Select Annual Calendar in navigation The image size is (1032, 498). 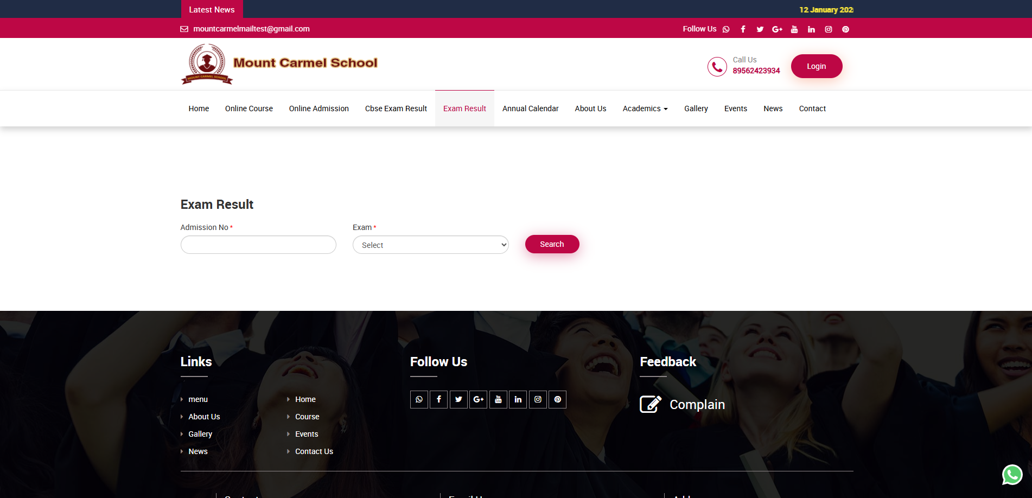pos(530,108)
